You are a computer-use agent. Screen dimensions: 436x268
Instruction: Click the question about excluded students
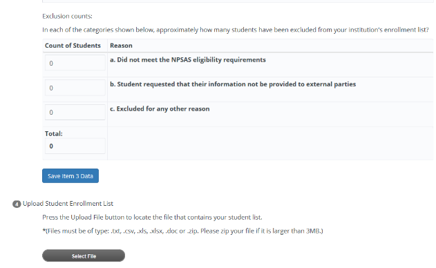pos(236,30)
